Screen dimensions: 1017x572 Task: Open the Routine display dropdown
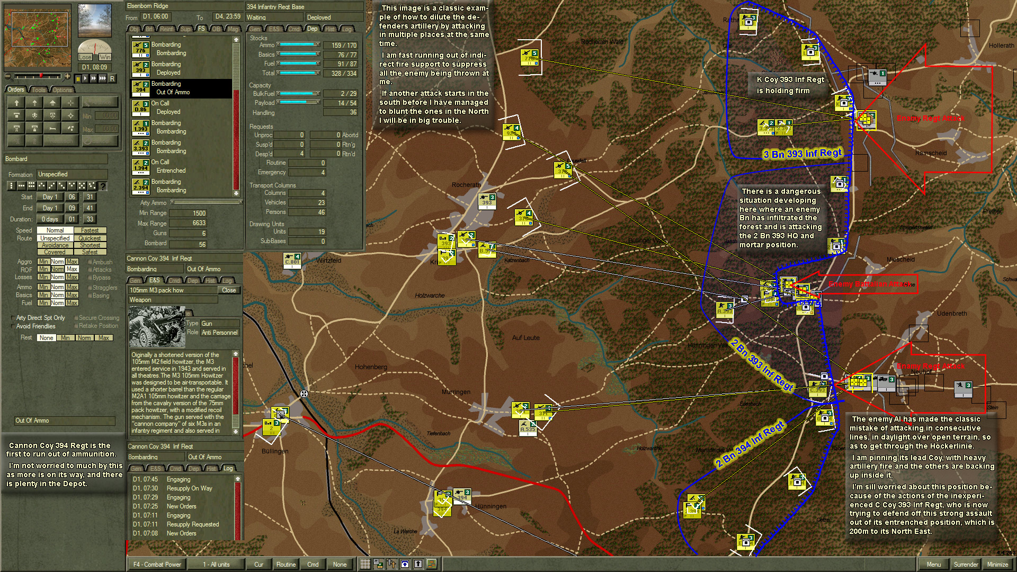pos(286,565)
